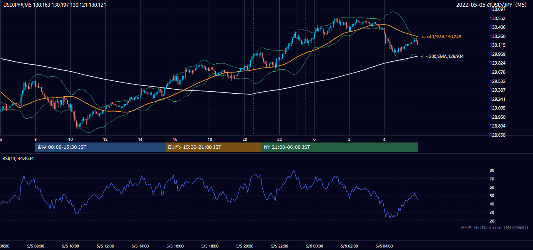This screenshot has height=250, width=533.
Task: Click the RSI 60 level label
Action: 492,187
